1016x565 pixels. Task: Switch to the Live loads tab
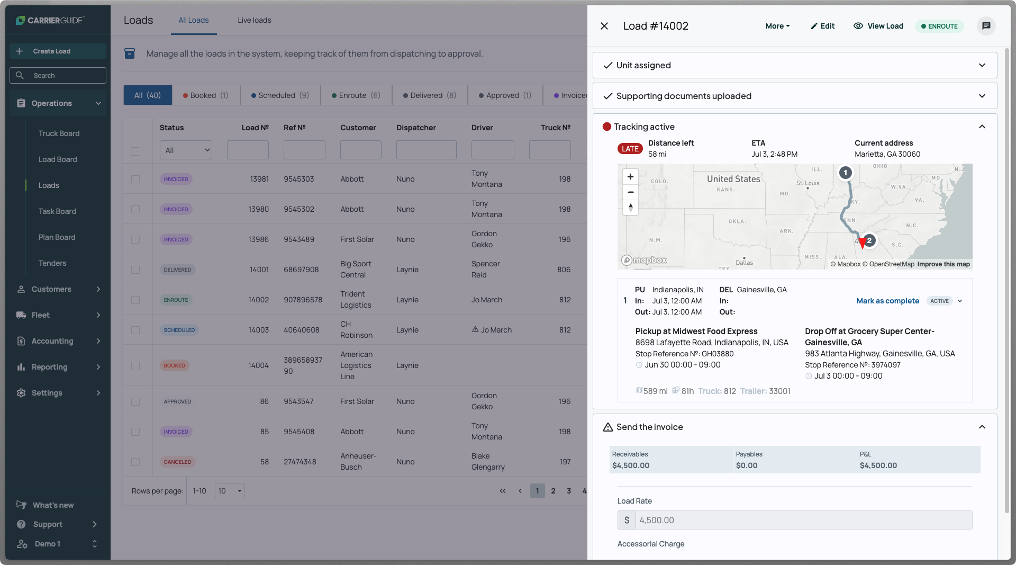(254, 20)
